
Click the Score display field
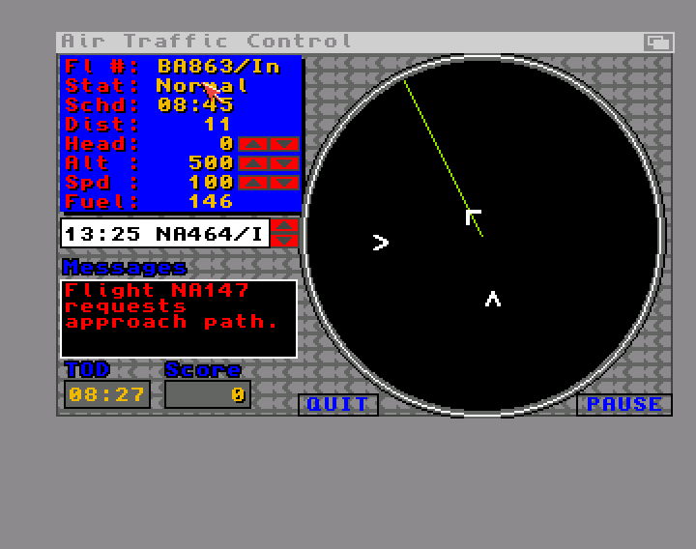(207, 394)
